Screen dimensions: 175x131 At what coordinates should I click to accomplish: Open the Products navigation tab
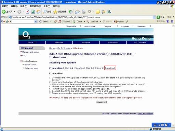(59, 43)
